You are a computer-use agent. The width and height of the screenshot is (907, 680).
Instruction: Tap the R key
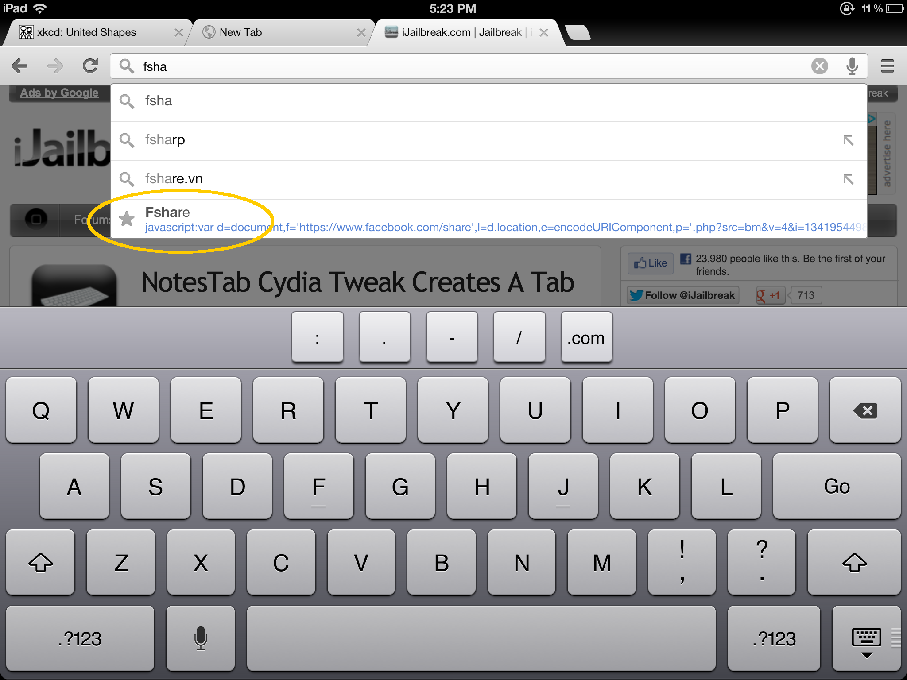288,410
